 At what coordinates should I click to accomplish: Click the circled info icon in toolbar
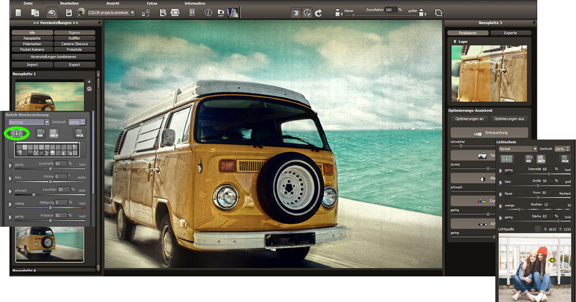pos(208,13)
